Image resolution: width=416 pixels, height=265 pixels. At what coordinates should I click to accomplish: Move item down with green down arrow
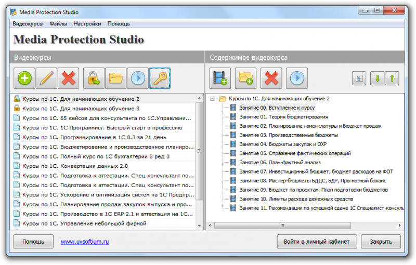tap(378, 78)
